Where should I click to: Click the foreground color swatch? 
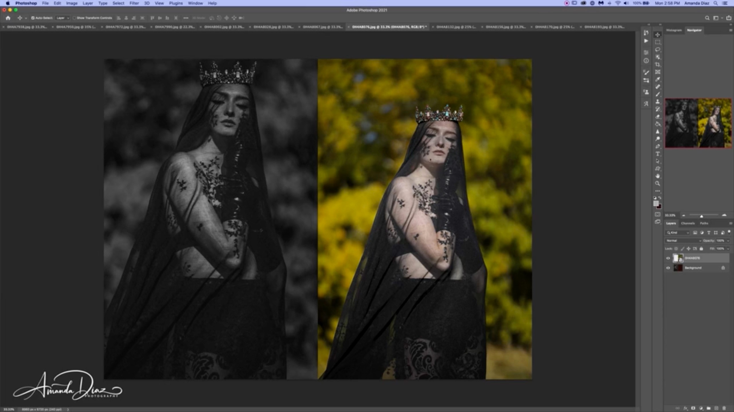656,203
